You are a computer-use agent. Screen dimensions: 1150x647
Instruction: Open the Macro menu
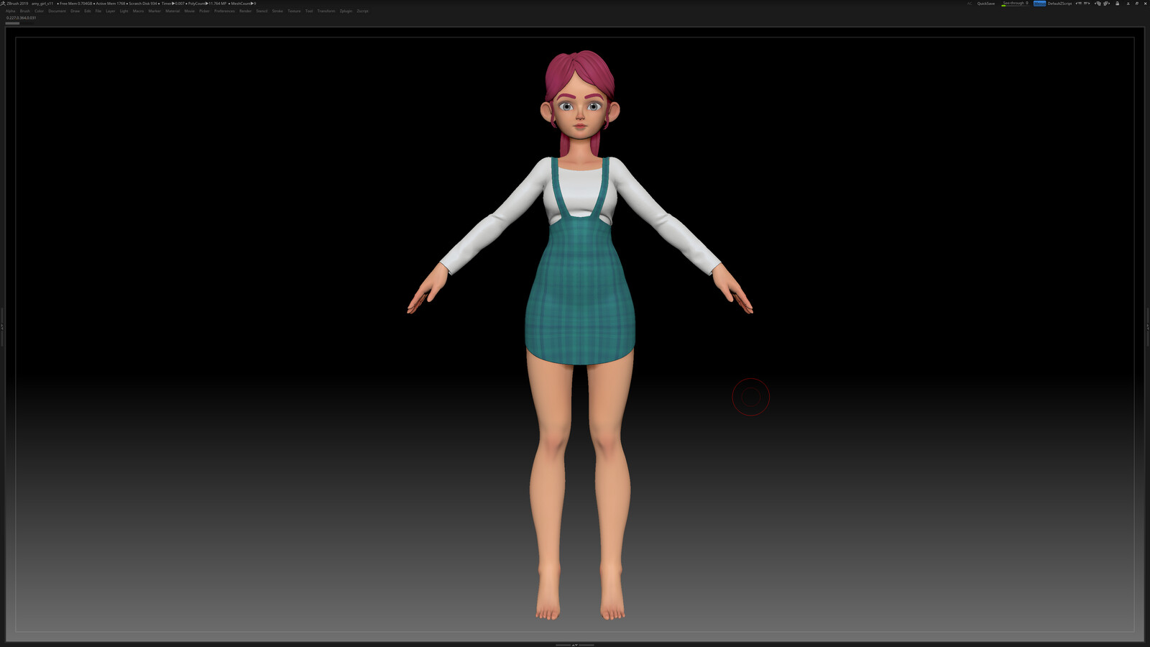click(138, 11)
